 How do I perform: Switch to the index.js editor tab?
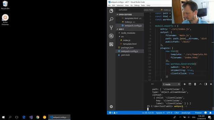pos(166,10)
